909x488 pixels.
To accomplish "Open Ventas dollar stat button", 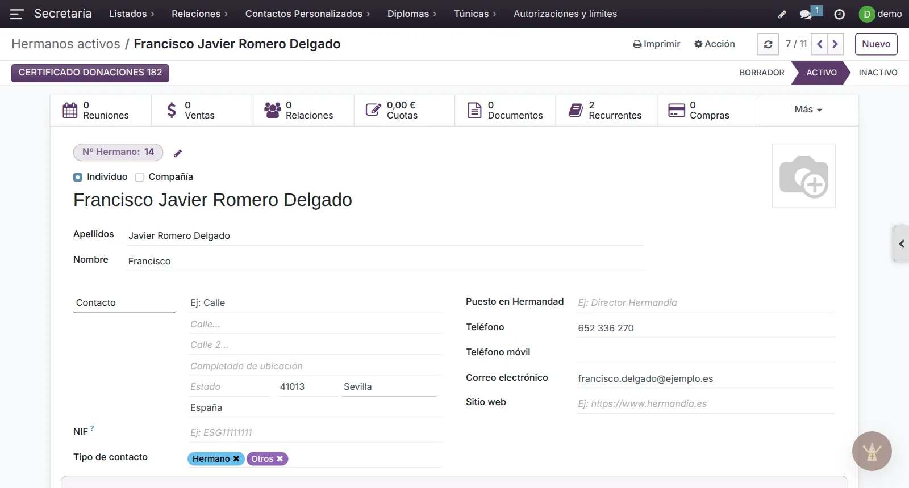I will pyautogui.click(x=202, y=110).
